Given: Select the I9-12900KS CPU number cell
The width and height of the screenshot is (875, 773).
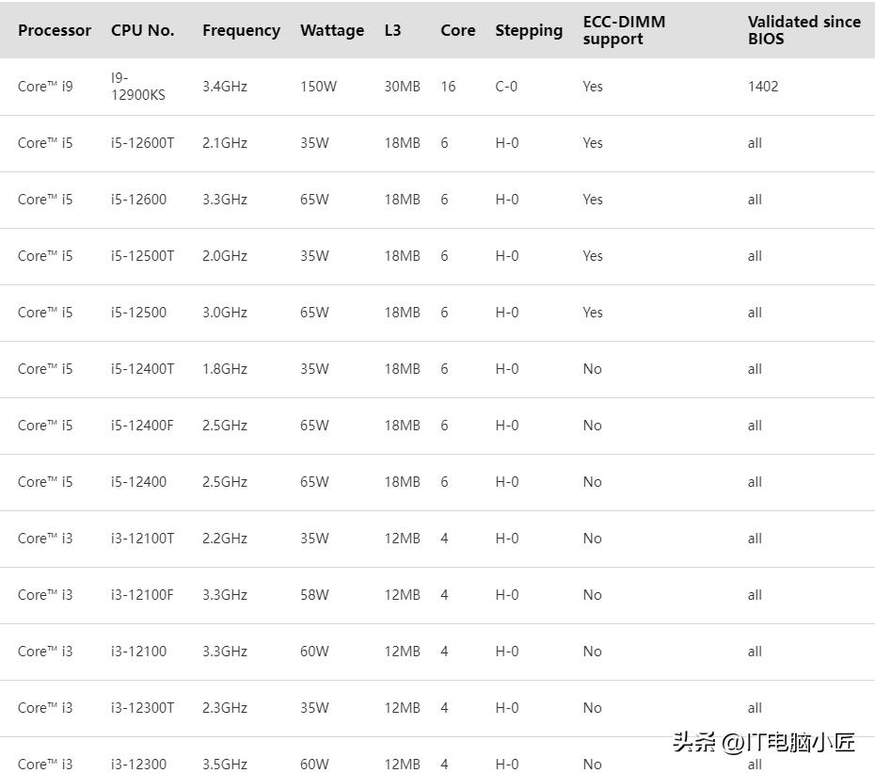Looking at the screenshot, I should (137, 86).
